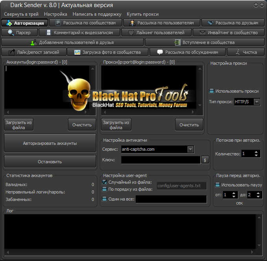
Task: Open Свернуть в трей menu item
Action: 21,14
